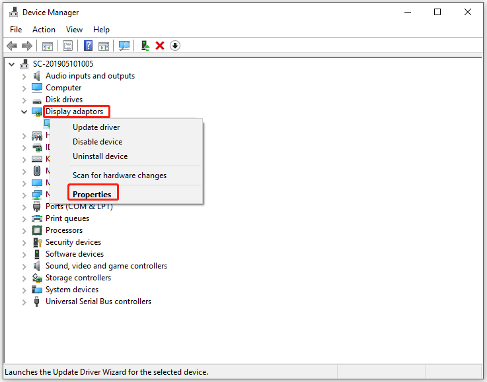487x382 pixels.
Task: Select the Print queues tree label
Action: [67, 218]
